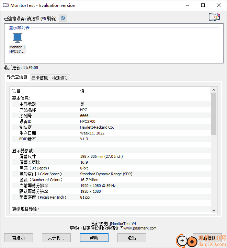The width and height of the screenshot is (227, 248).
Task: Select the 设备ID row
Action: pyautogui.click(x=111, y=121)
